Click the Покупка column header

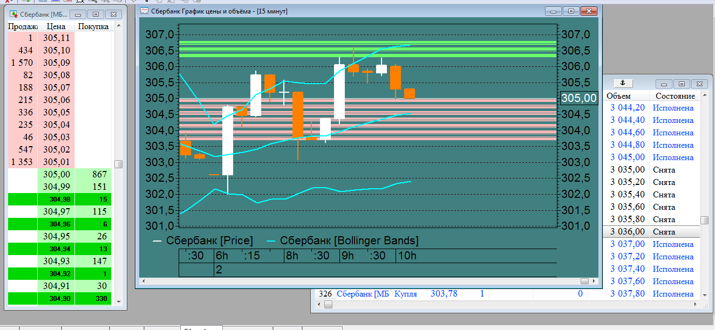[x=93, y=26]
